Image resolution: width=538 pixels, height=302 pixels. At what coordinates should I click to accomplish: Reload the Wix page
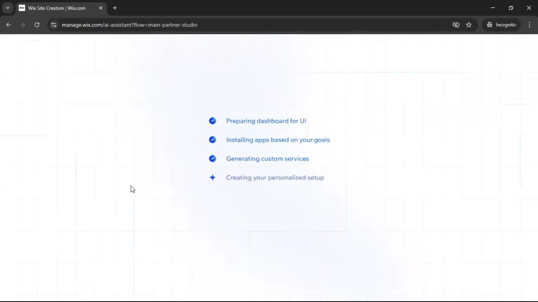37,25
